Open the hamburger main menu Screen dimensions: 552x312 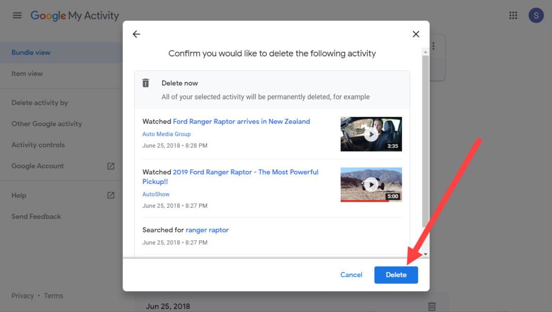17,15
